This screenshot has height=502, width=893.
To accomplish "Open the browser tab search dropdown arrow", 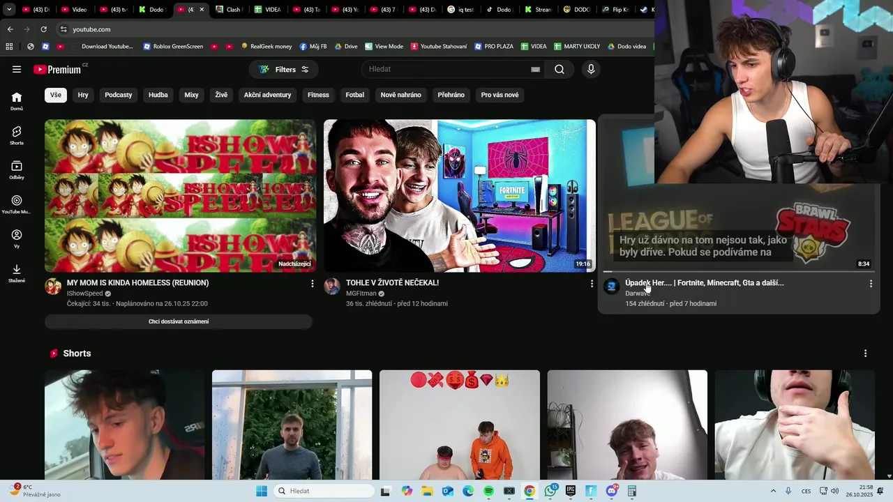I will [9, 10].
